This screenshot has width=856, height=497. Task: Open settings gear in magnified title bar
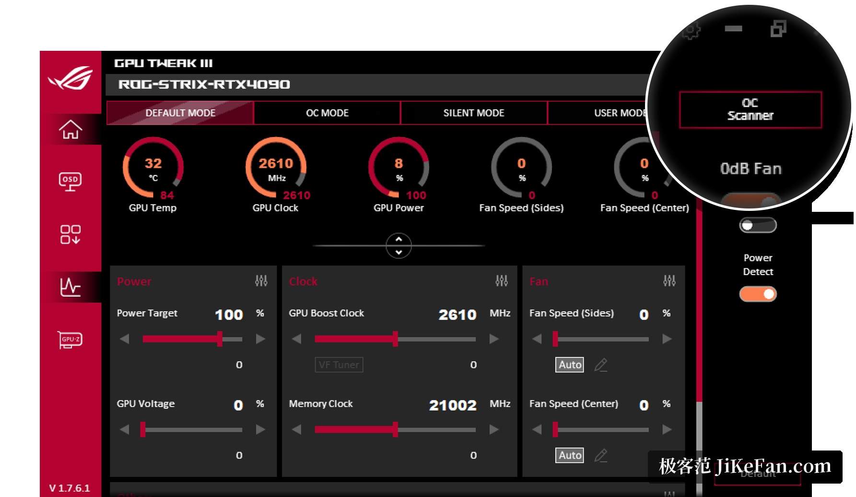[x=691, y=30]
